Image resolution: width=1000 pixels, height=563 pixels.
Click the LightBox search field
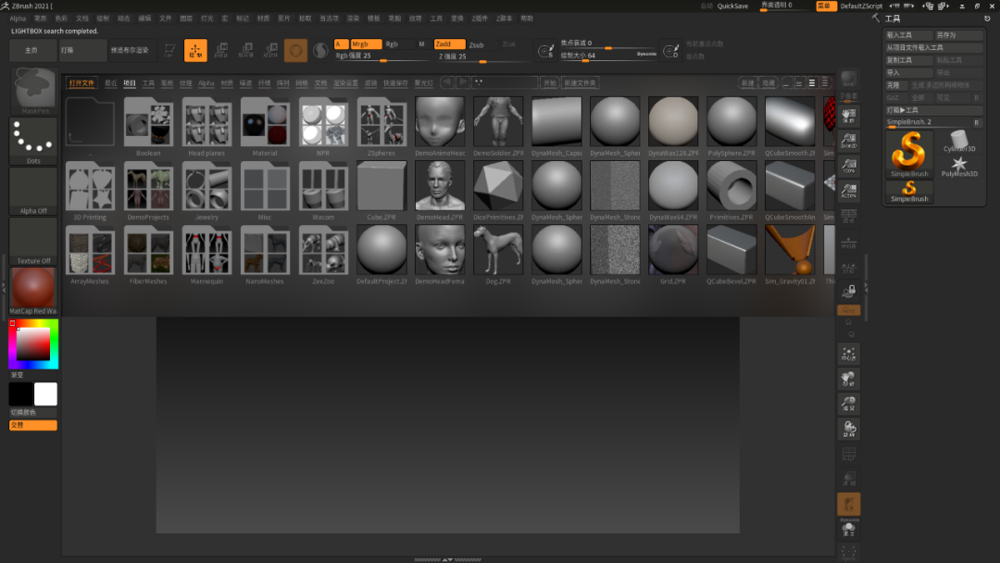coord(505,83)
